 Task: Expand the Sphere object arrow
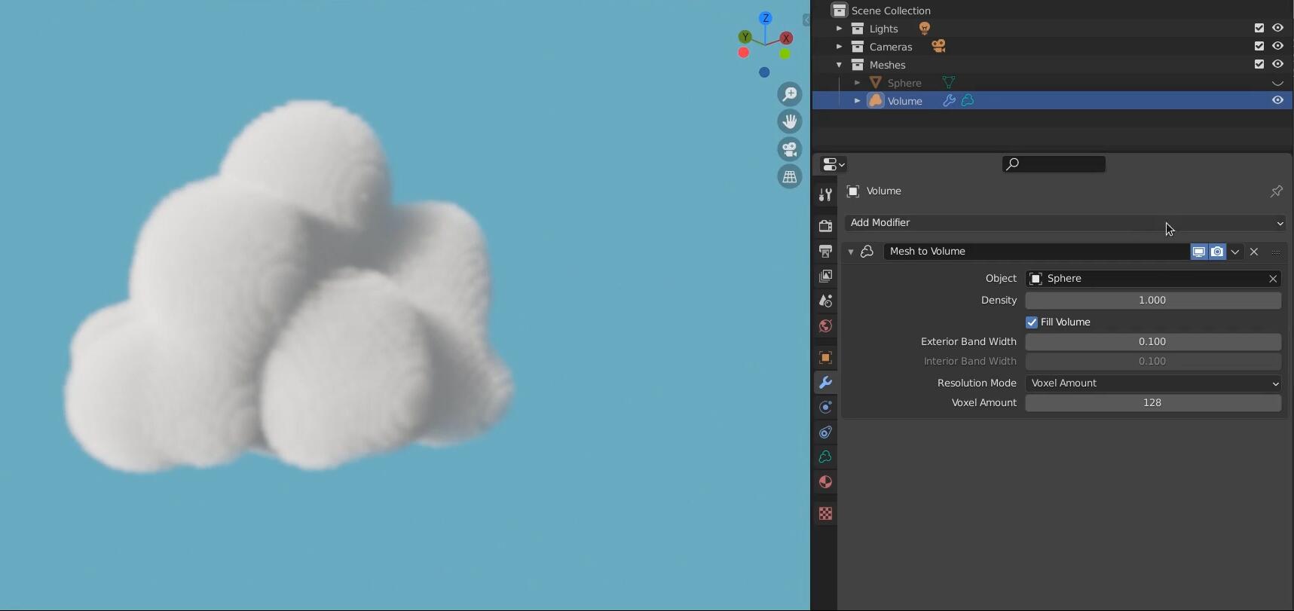point(857,83)
